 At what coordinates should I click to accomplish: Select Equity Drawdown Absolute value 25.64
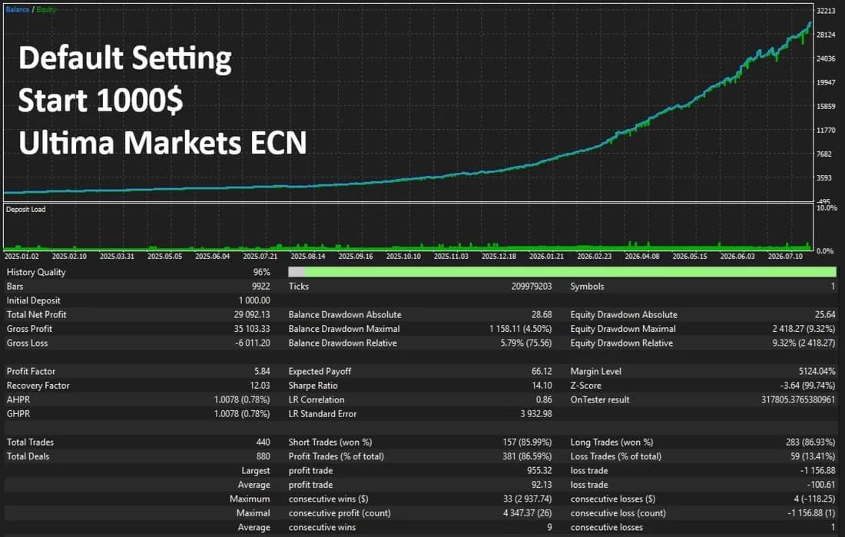825,314
